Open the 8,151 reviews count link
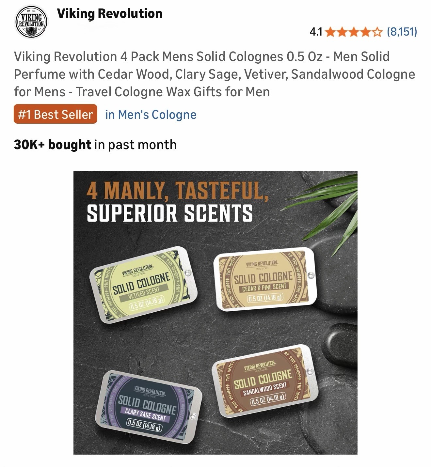 [x=402, y=32]
